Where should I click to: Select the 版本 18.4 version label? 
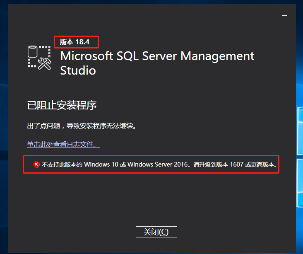point(75,42)
